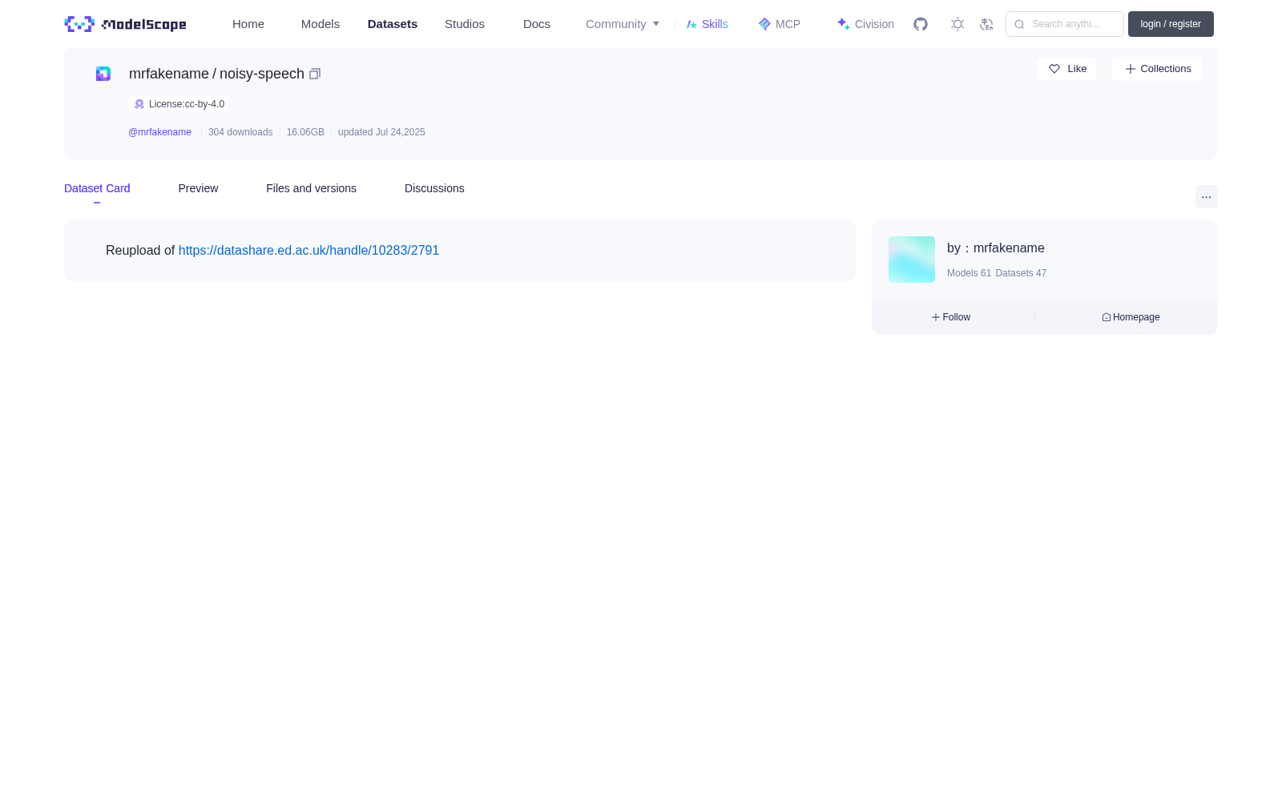The height and width of the screenshot is (801, 1282).
Task: Click the Search anything input field
Action: (1065, 24)
